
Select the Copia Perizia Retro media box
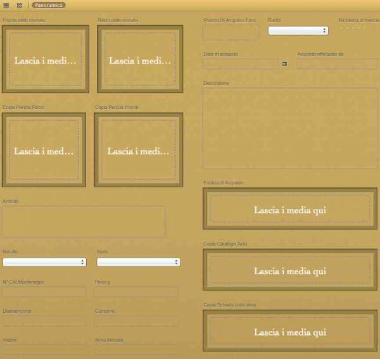(44, 150)
